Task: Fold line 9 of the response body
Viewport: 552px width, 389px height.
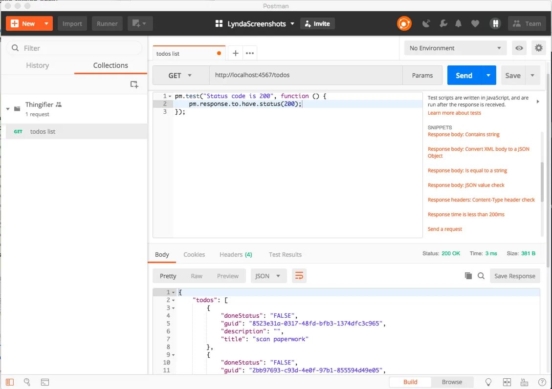Action: point(173,355)
